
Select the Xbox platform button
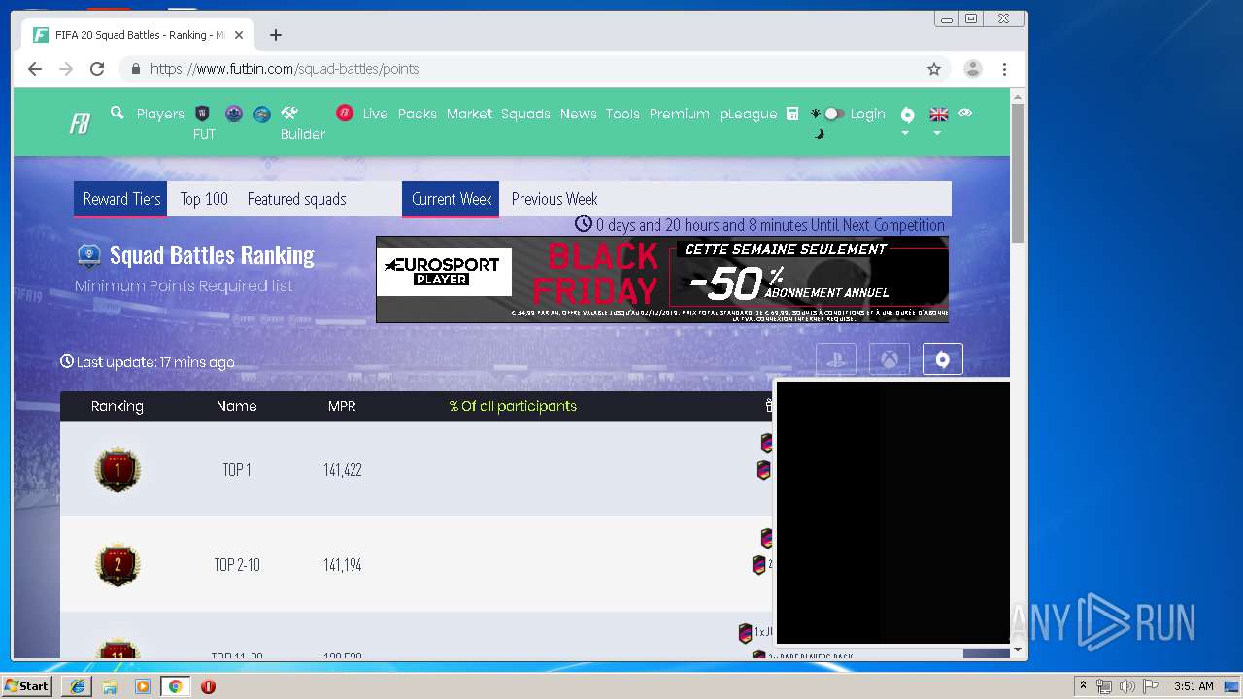pos(890,359)
